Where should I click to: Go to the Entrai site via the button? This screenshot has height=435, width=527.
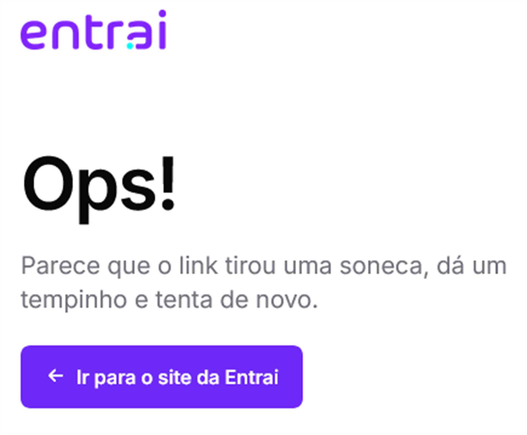162,377
